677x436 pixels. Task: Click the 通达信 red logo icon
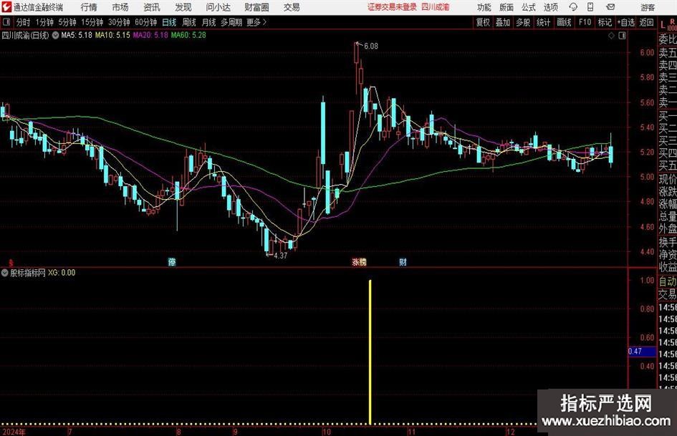click(x=6, y=7)
